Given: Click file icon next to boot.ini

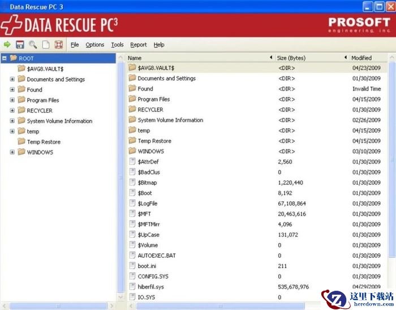Looking at the screenshot, I should point(132,265).
